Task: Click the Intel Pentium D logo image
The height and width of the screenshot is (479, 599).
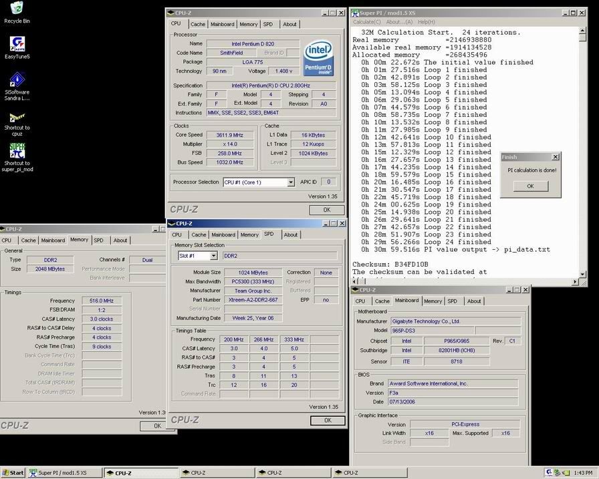Action: click(318, 58)
